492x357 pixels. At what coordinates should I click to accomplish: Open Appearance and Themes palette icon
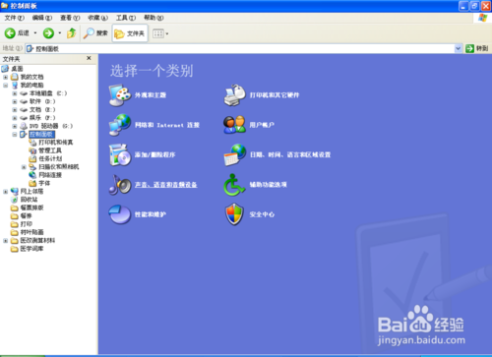pyautogui.click(x=120, y=95)
